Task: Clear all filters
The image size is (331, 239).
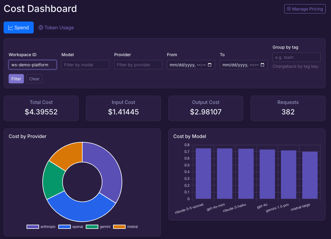Action: pos(34,79)
